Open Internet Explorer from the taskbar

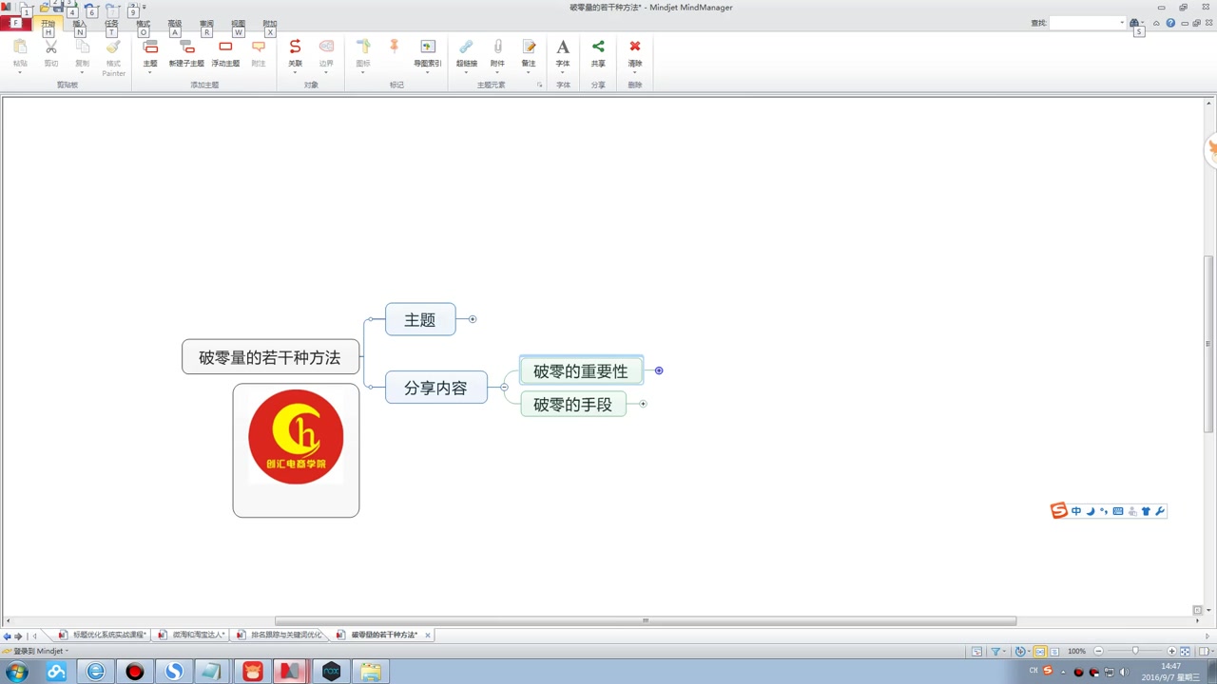click(96, 672)
